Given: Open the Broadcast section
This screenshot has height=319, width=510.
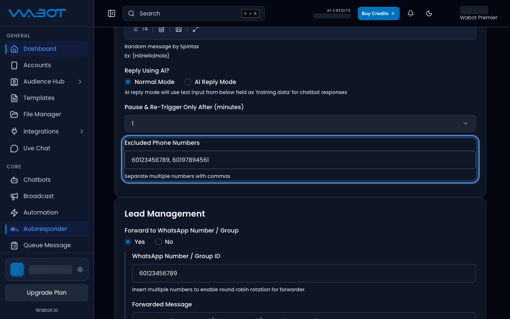Looking at the screenshot, I should [x=47, y=196].
